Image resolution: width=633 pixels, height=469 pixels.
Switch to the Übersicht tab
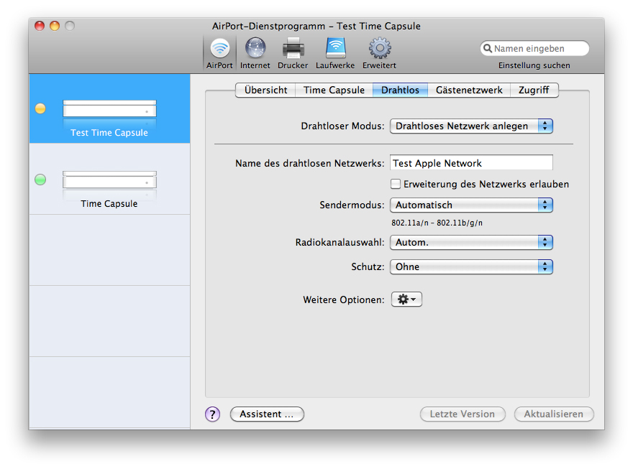tap(265, 90)
